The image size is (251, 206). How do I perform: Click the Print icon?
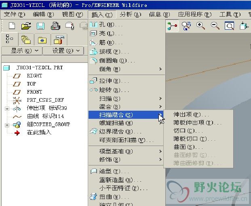pos(55,26)
